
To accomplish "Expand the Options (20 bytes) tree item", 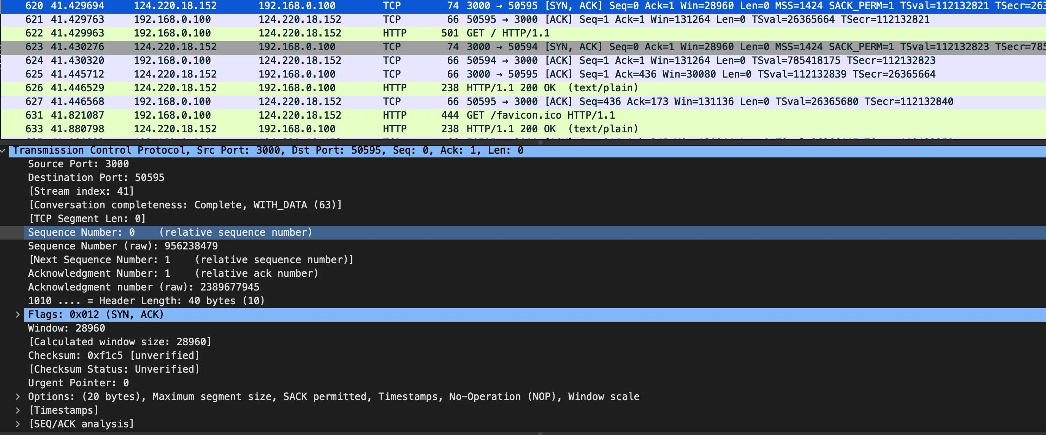I will point(17,397).
